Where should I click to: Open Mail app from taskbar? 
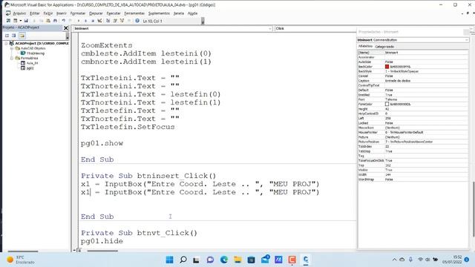pyautogui.click(x=265, y=260)
